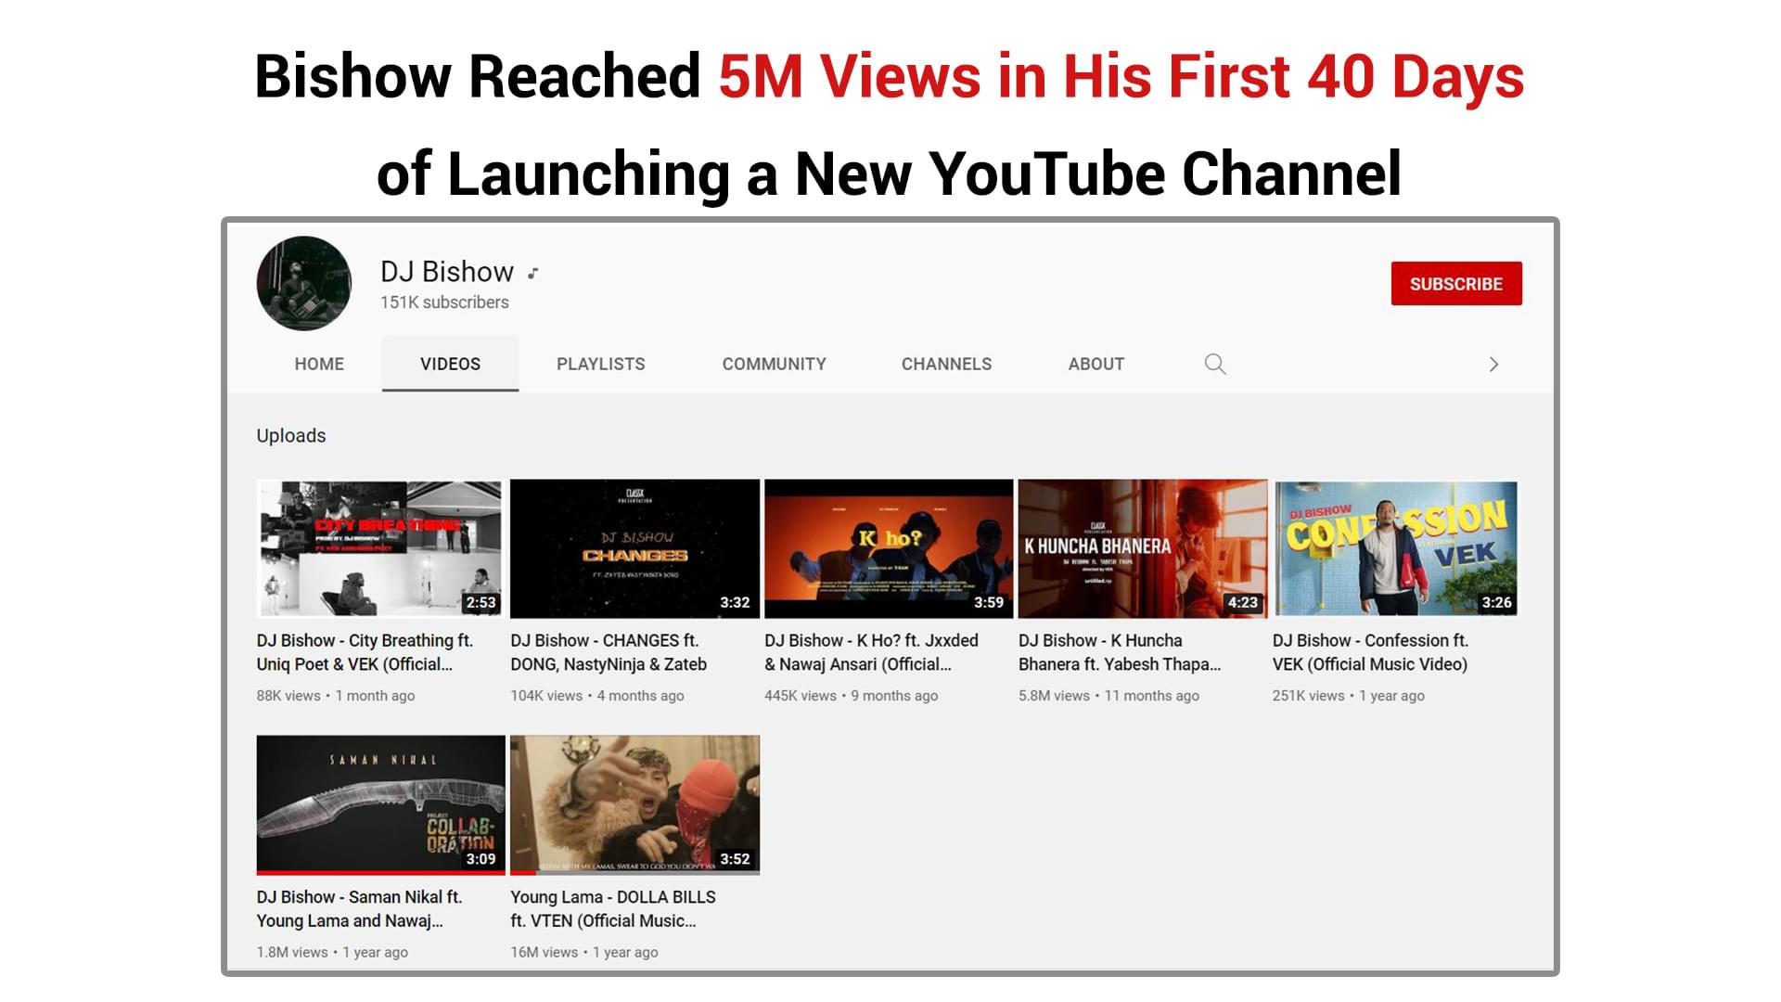Screen dimensions: 1781x1002
Task: Click the 3:26 duration badge
Action: [x=1496, y=603]
